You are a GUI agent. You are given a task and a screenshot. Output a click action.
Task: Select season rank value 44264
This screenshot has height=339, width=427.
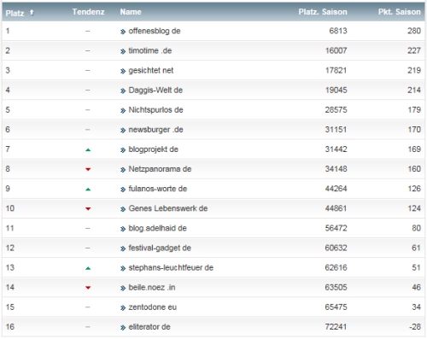(x=336, y=189)
